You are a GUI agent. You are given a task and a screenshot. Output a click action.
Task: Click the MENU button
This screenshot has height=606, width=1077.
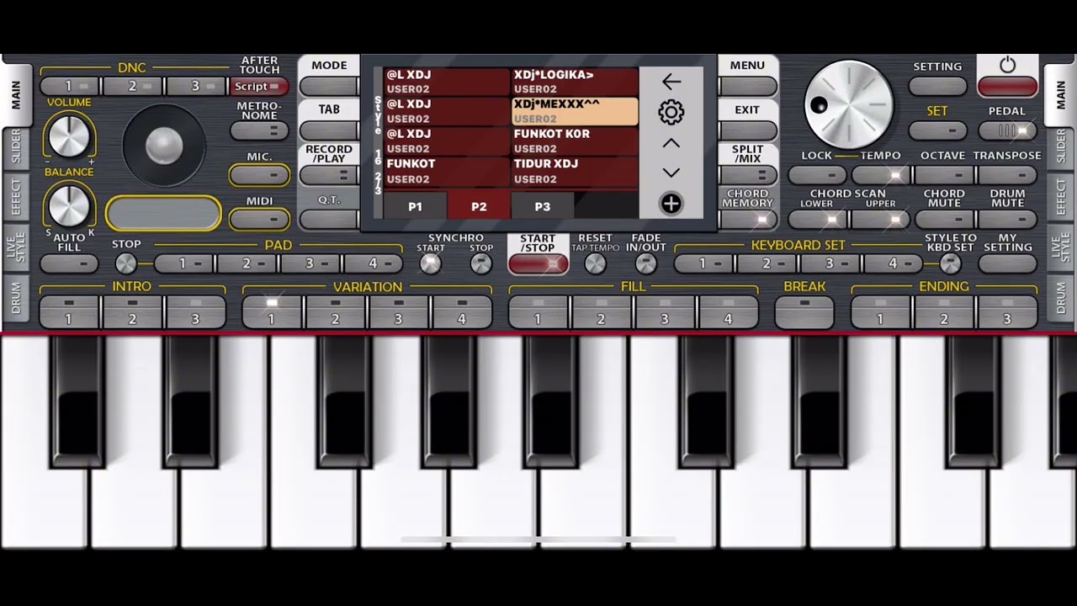[x=748, y=87]
